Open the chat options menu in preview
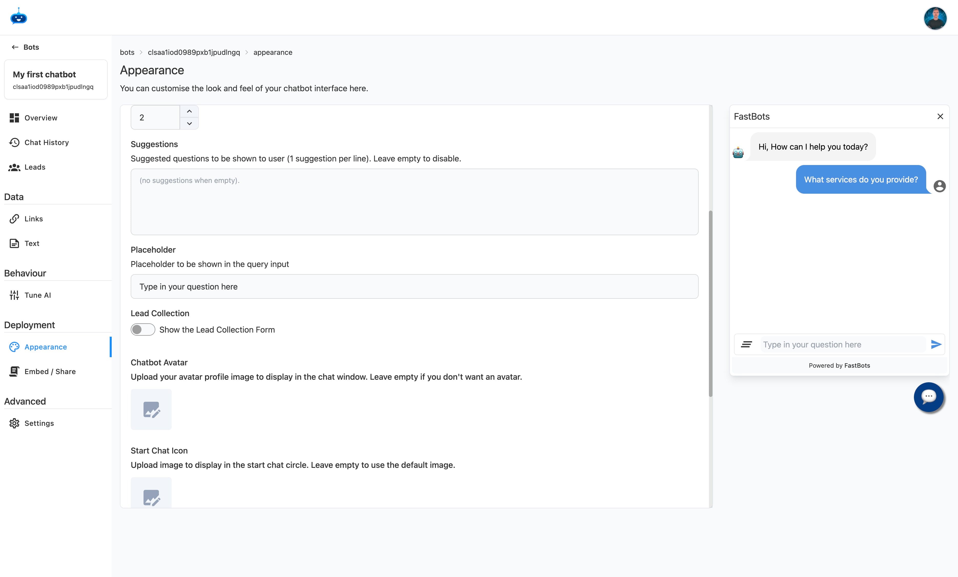The width and height of the screenshot is (958, 577). [747, 345]
